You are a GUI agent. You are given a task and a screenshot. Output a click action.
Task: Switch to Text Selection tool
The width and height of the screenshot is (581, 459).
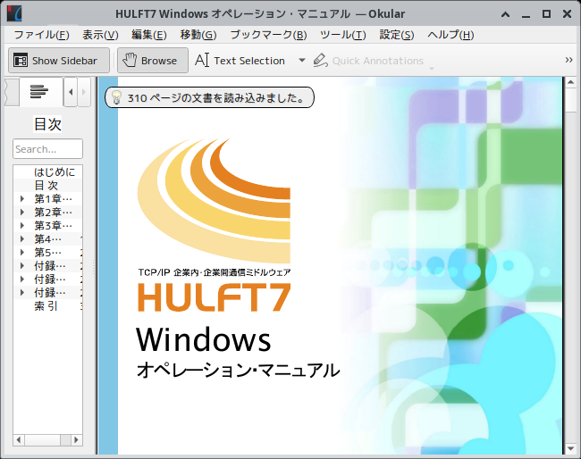click(x=240, y=61)
